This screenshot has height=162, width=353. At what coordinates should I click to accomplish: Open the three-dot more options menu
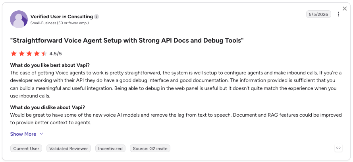pyautogui.click(x=338, y=14)
